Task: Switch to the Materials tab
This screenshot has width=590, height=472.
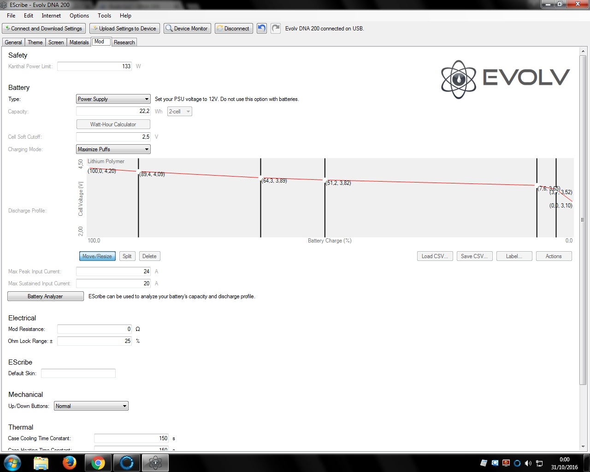Action: pos(79,42)
